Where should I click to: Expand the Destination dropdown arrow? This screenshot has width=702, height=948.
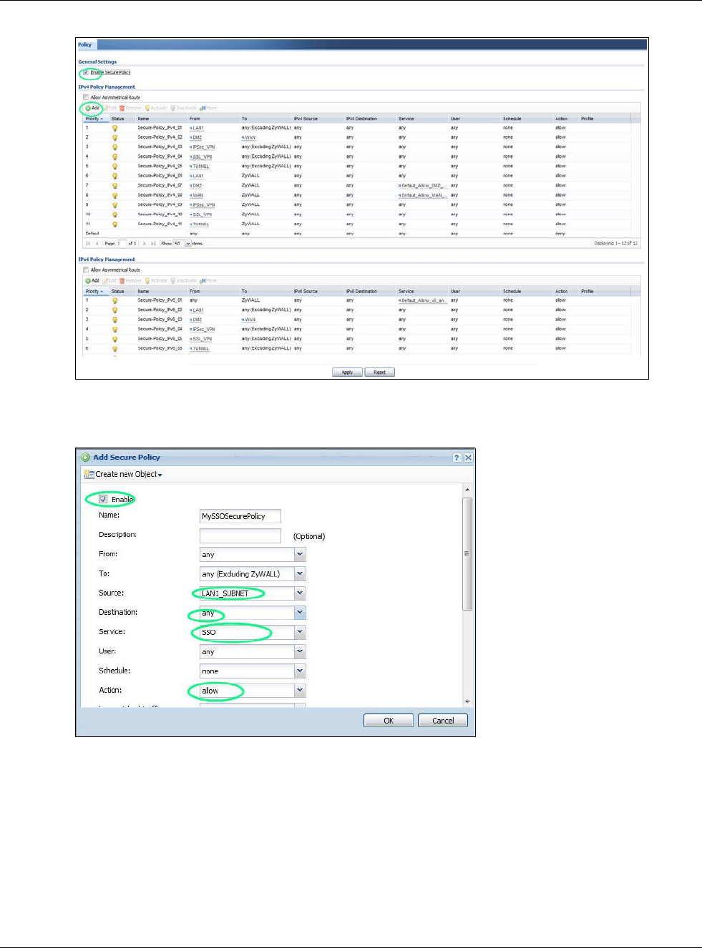(x=300, y=613)
